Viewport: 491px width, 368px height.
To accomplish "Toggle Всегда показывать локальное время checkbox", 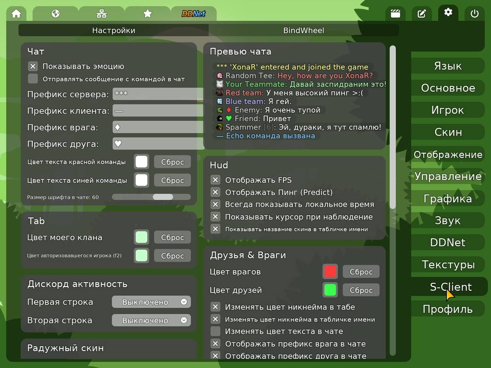I will [x=215, y=204].
